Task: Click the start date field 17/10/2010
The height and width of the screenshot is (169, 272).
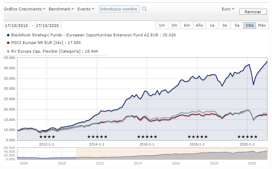Action: (x=17, y=26)
